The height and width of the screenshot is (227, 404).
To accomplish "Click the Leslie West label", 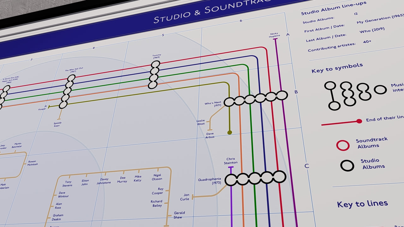I will (x=201, y=122).
